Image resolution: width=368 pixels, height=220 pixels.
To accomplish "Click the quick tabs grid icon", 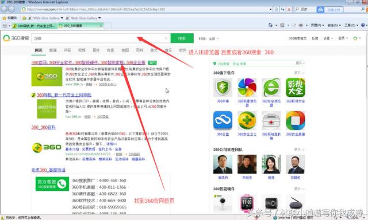I will tap(5, 25).
